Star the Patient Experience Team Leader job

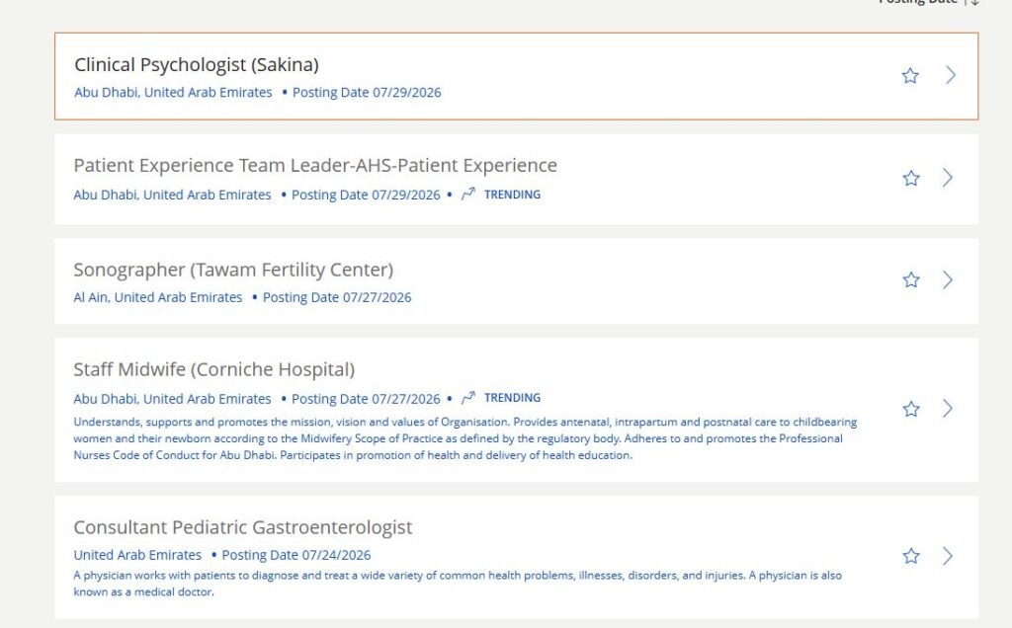point(910,178)
